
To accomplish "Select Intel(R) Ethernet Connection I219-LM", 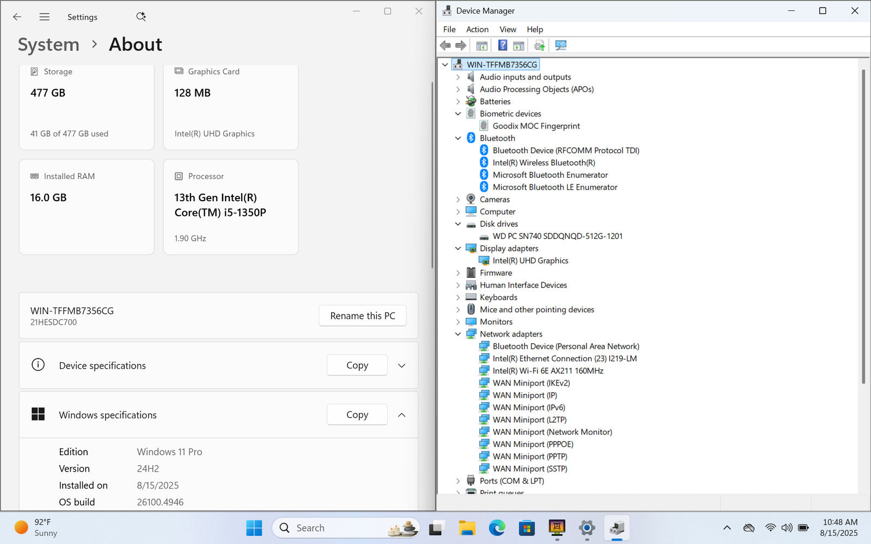I will tap(565, 358).
